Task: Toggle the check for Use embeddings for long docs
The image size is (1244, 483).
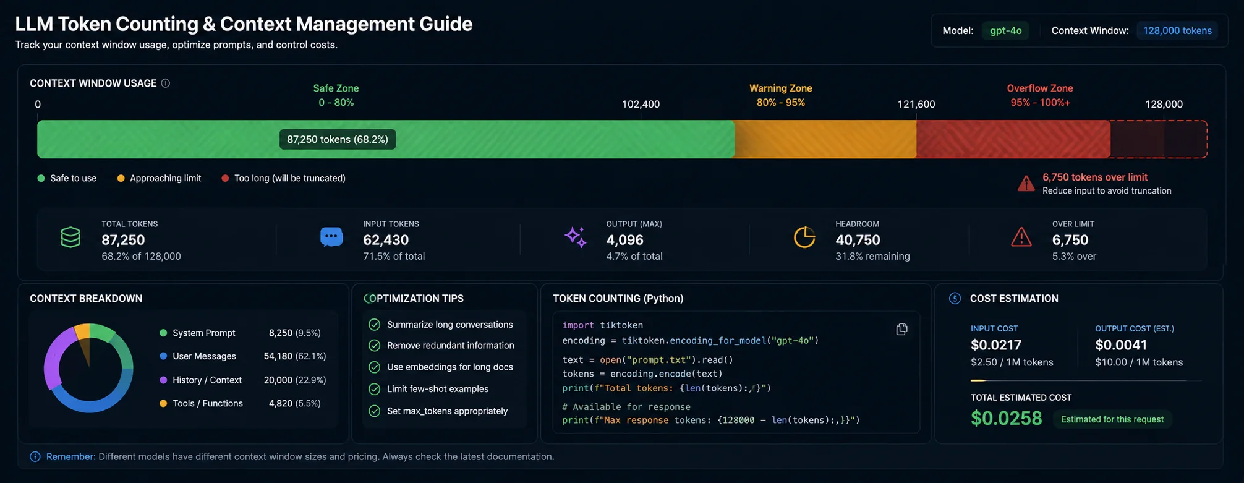Action: point(374,367)
